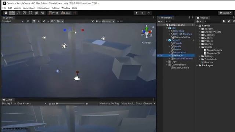Viewport: 235px width, 132px height.
Task: Toggle visibility eye for telhado row
Action: click(158, 55)
